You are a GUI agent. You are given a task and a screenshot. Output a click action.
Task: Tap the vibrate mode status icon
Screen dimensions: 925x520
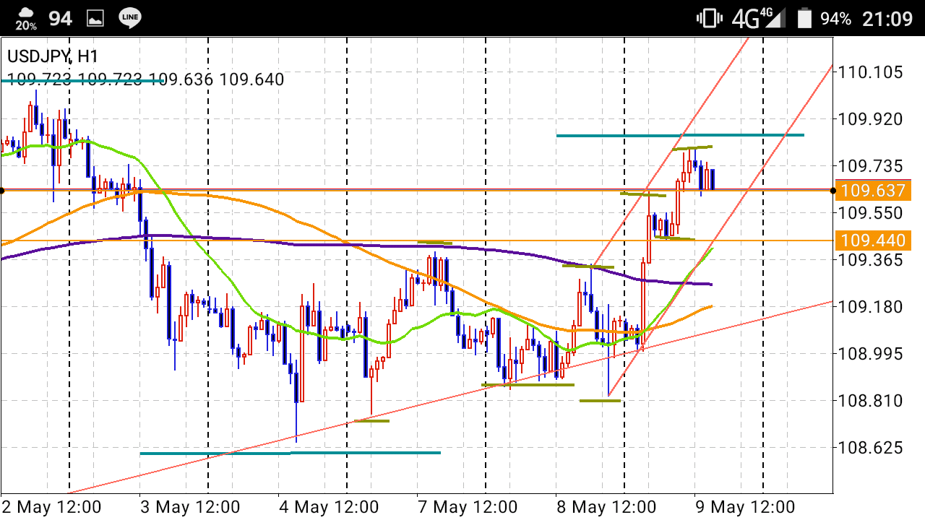708,19
